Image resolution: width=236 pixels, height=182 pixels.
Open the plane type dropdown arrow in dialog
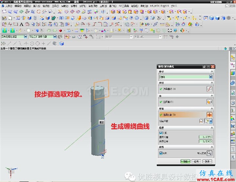211,121
